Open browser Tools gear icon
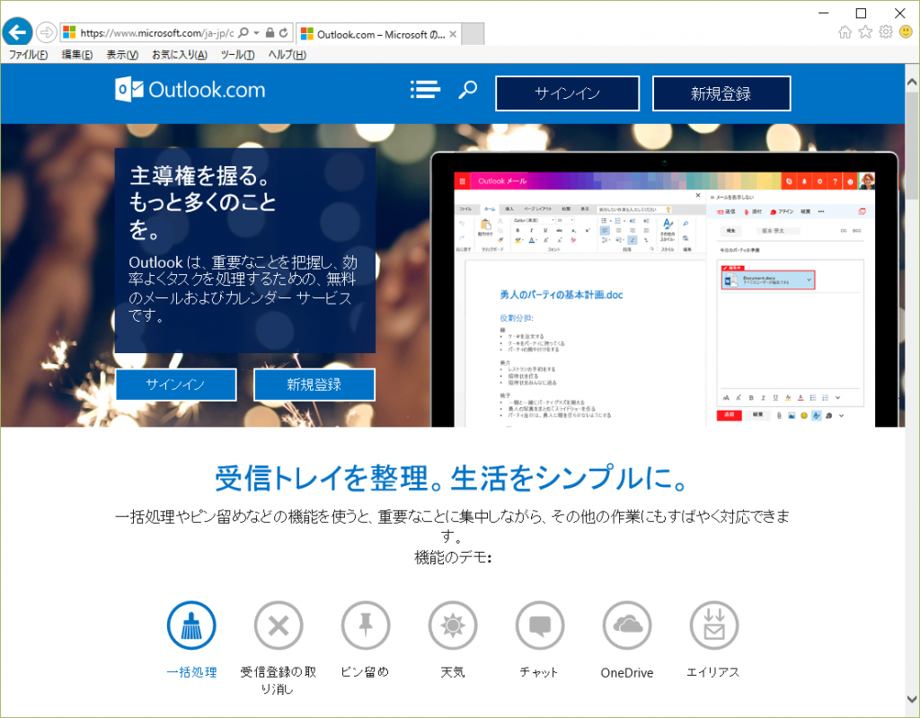The image size is (920, 718). 886,32
